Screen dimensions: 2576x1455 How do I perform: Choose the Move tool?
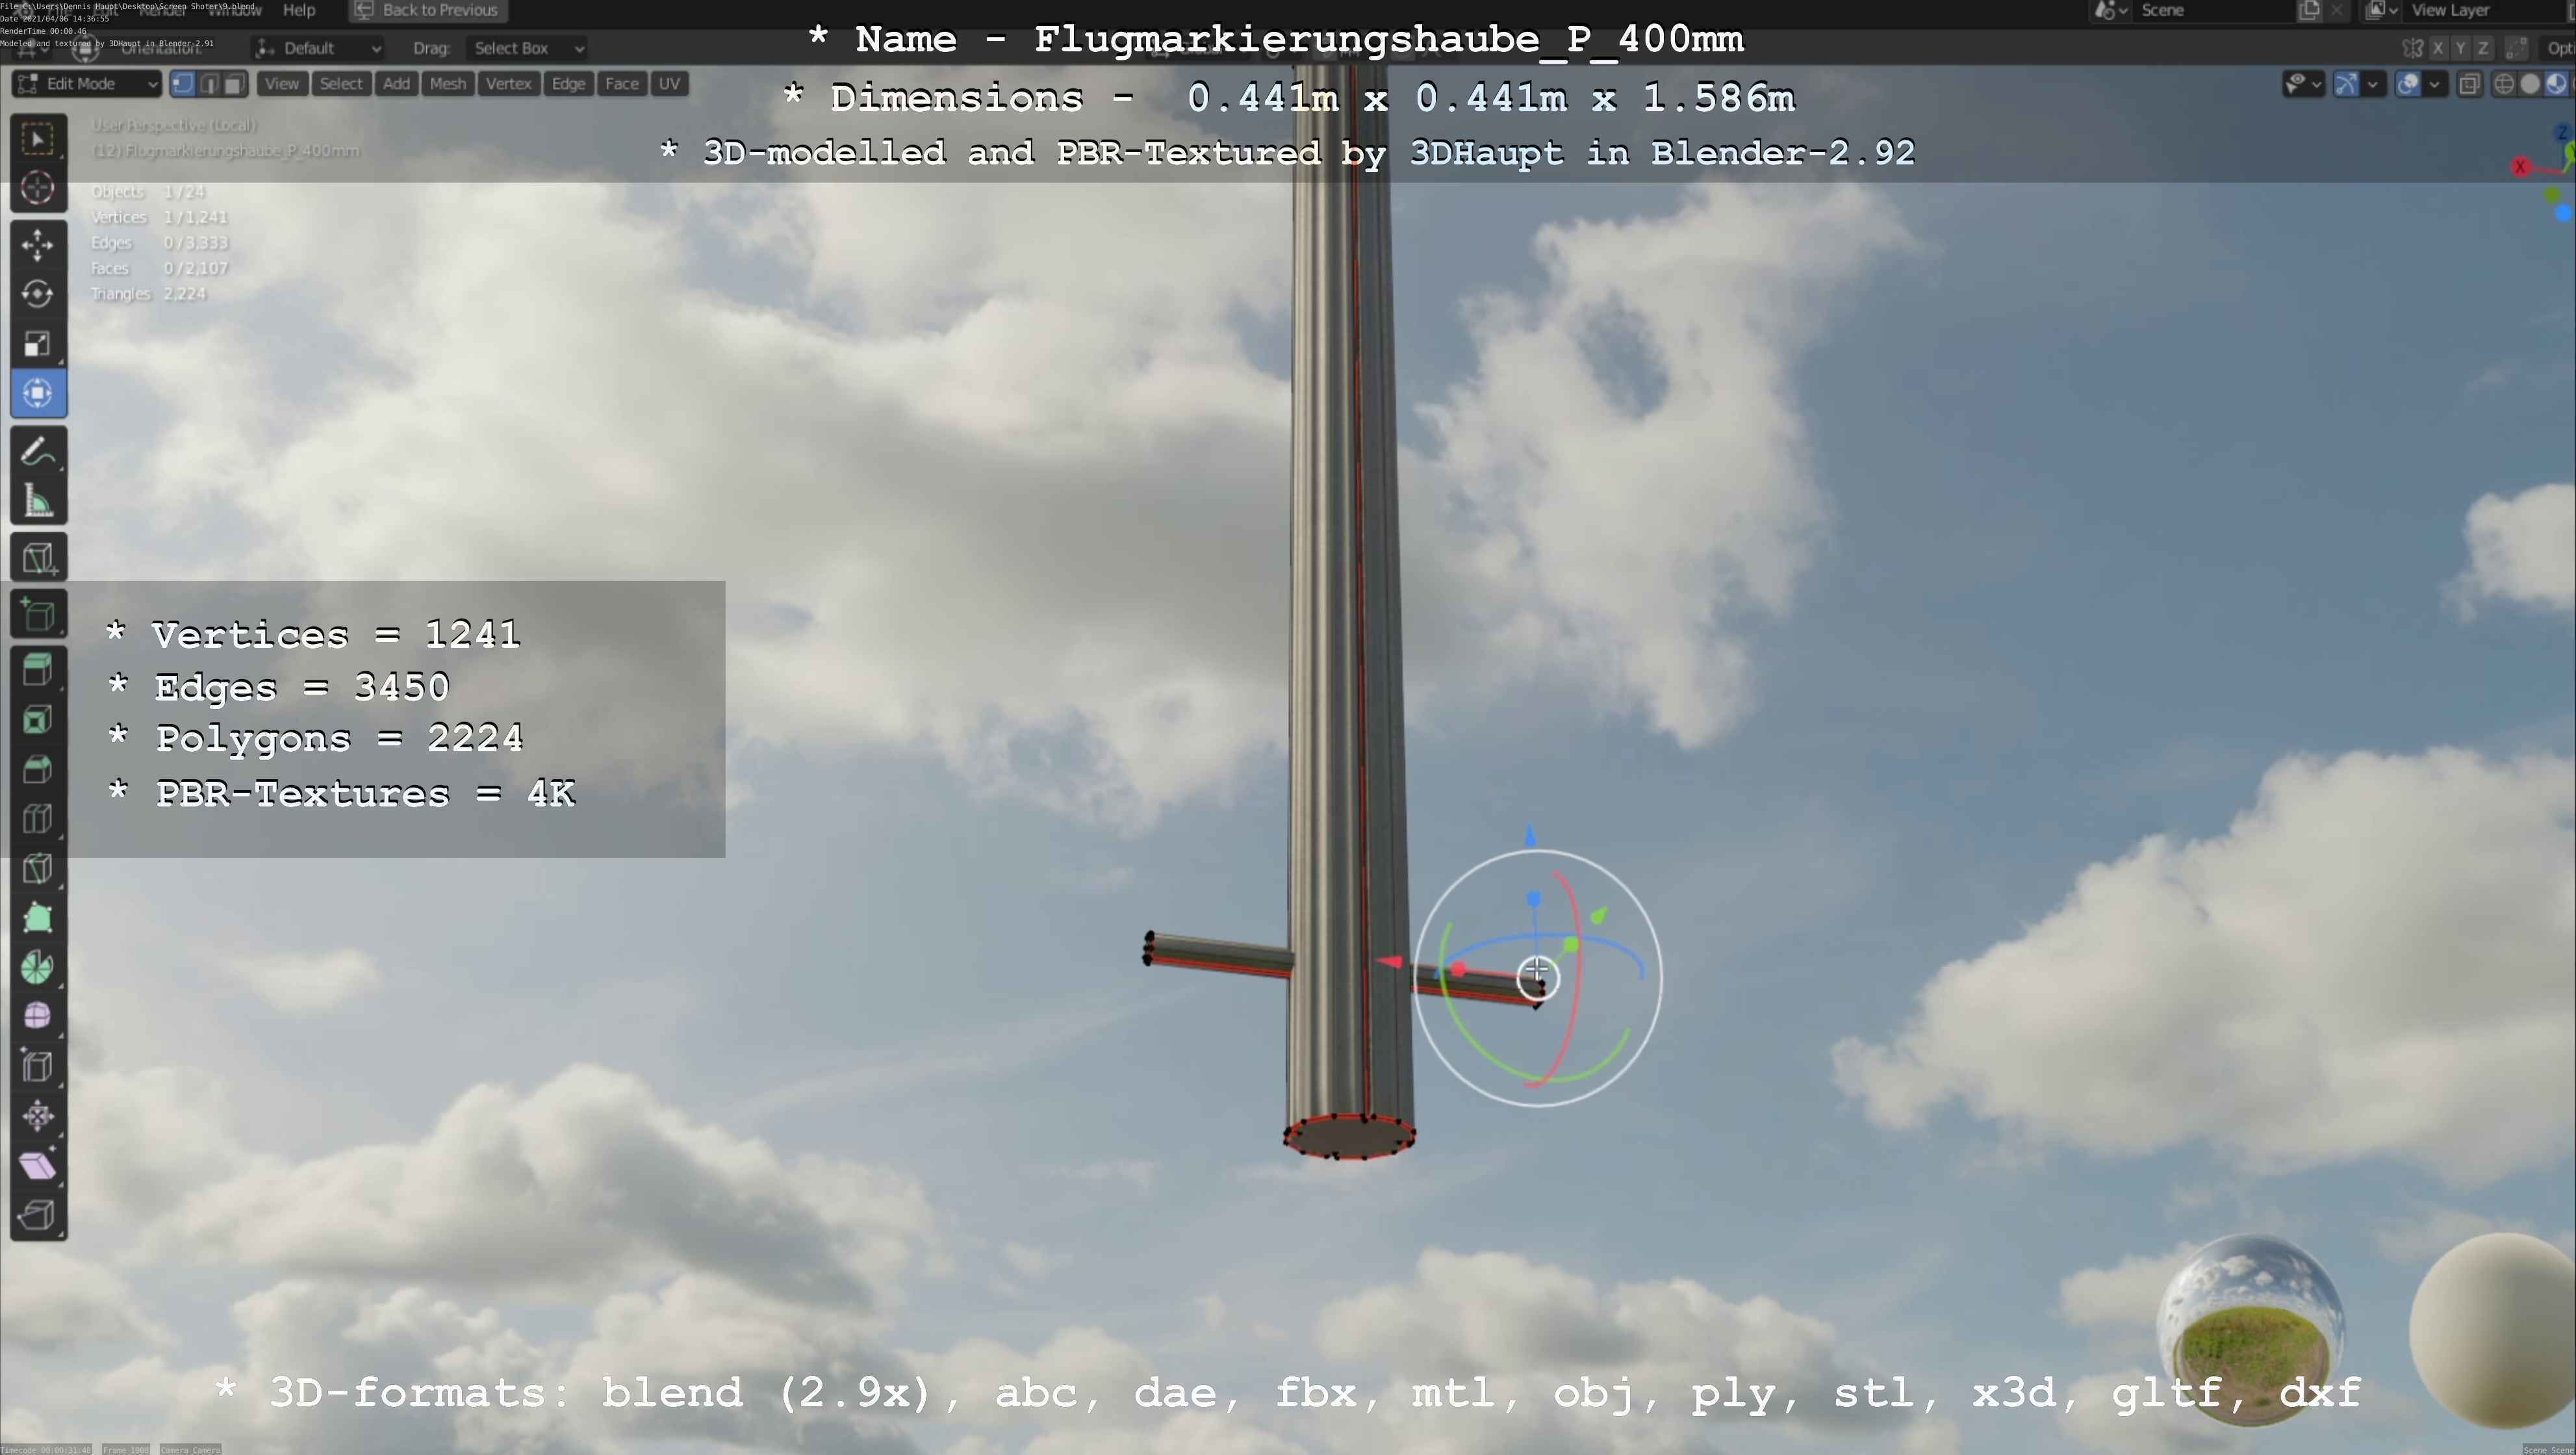pos(38,245)
